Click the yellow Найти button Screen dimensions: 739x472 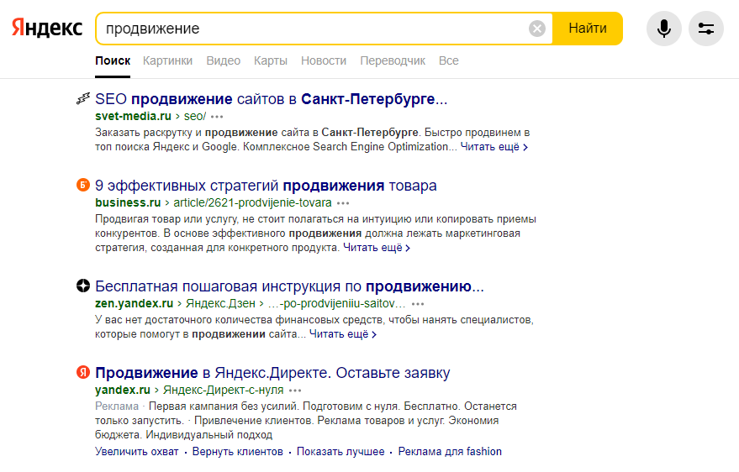pos(587,29)
